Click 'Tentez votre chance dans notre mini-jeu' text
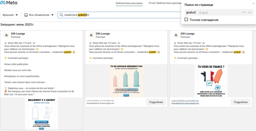256x131 pixels. [25, 82]
